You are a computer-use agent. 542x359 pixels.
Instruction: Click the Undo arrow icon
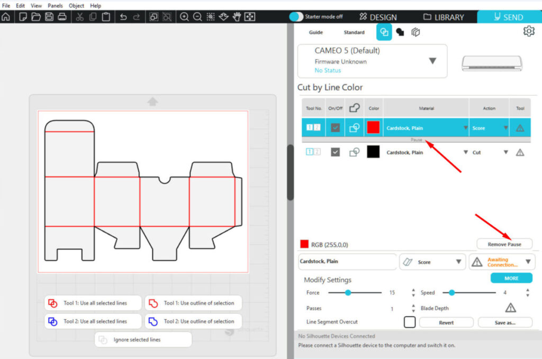click(x=123, y=17)
